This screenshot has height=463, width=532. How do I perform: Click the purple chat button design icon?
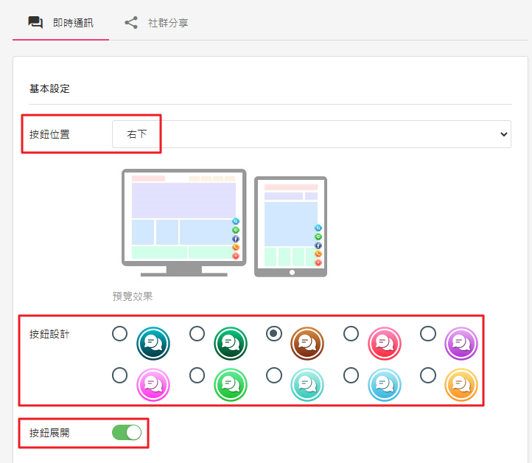pyautogui.click(x=461, y=344)
